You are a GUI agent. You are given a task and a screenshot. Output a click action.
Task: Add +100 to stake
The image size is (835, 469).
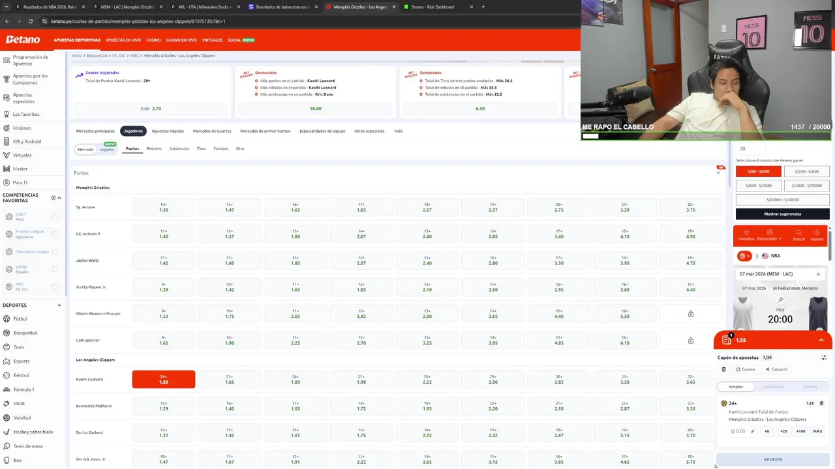800,431
